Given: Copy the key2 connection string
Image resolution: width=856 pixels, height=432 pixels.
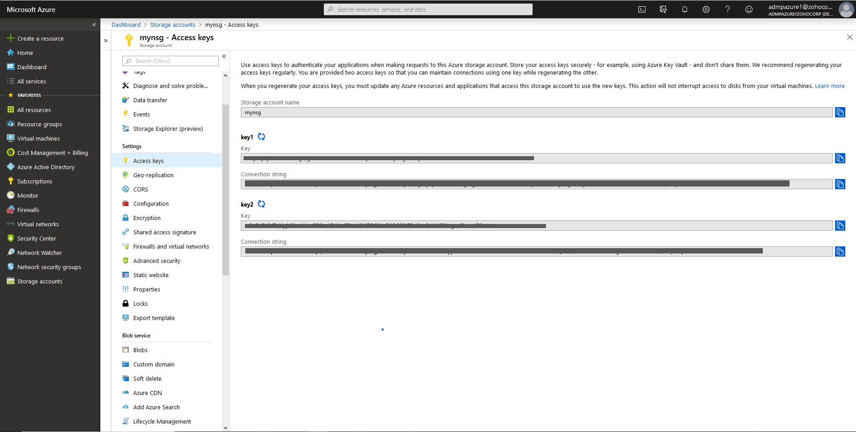Looking at the screenshot, I should point(840,252).
